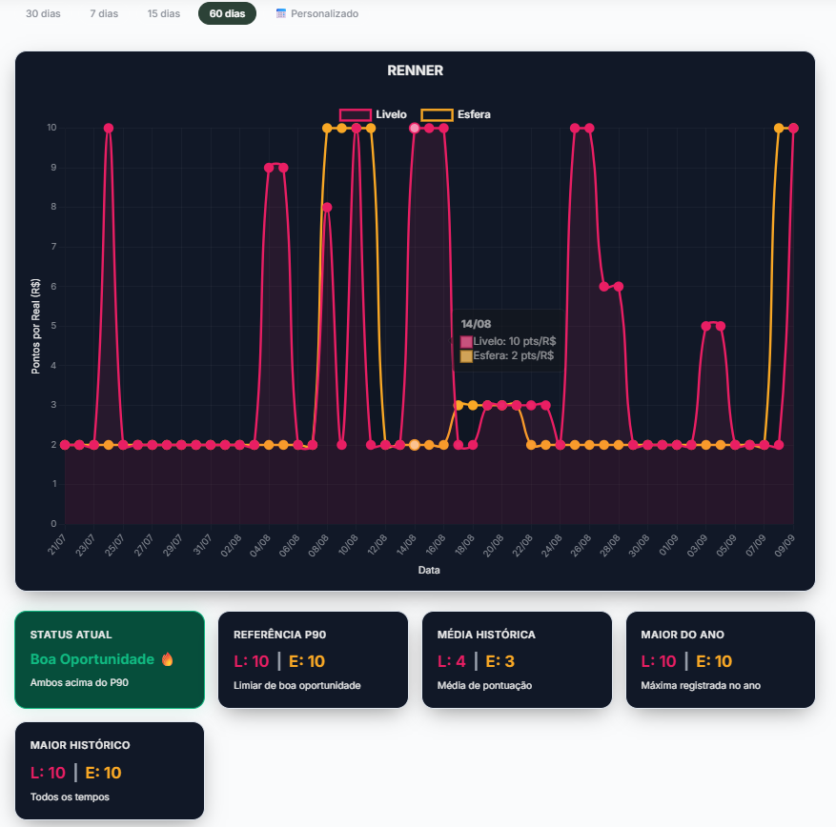This screenshot has height=827, width=836.
Task: Select the highlighted Livelo point at 14/08
Action: (x=415, y=128)
